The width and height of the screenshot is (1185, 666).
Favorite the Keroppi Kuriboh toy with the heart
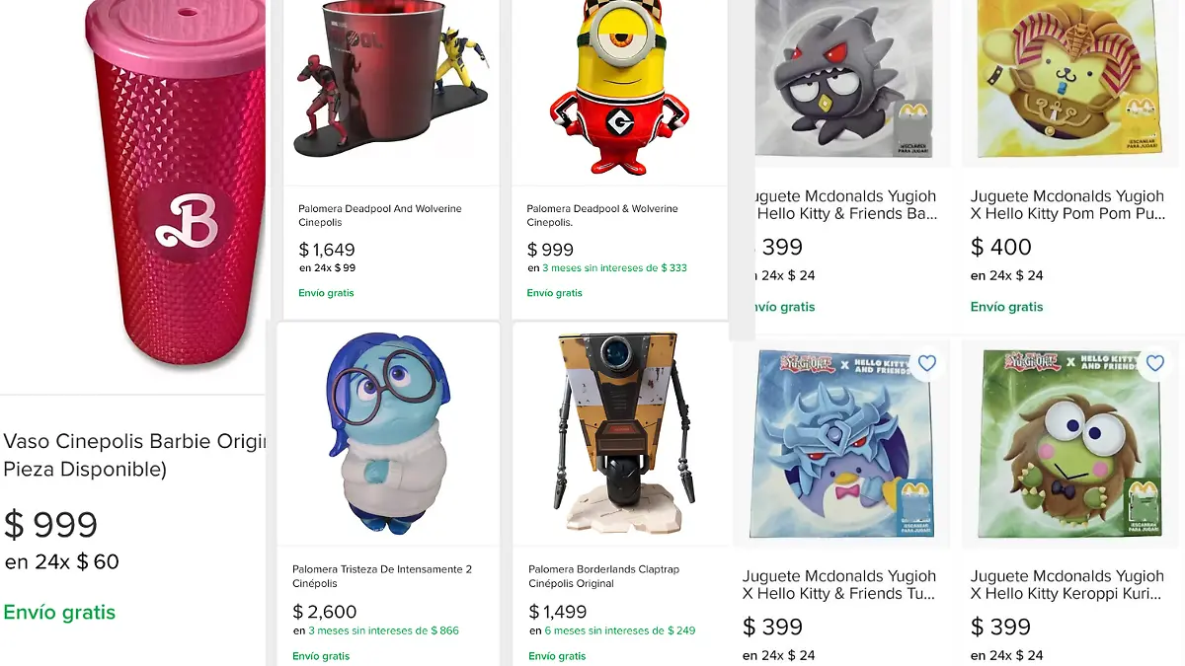[1154, 363]
